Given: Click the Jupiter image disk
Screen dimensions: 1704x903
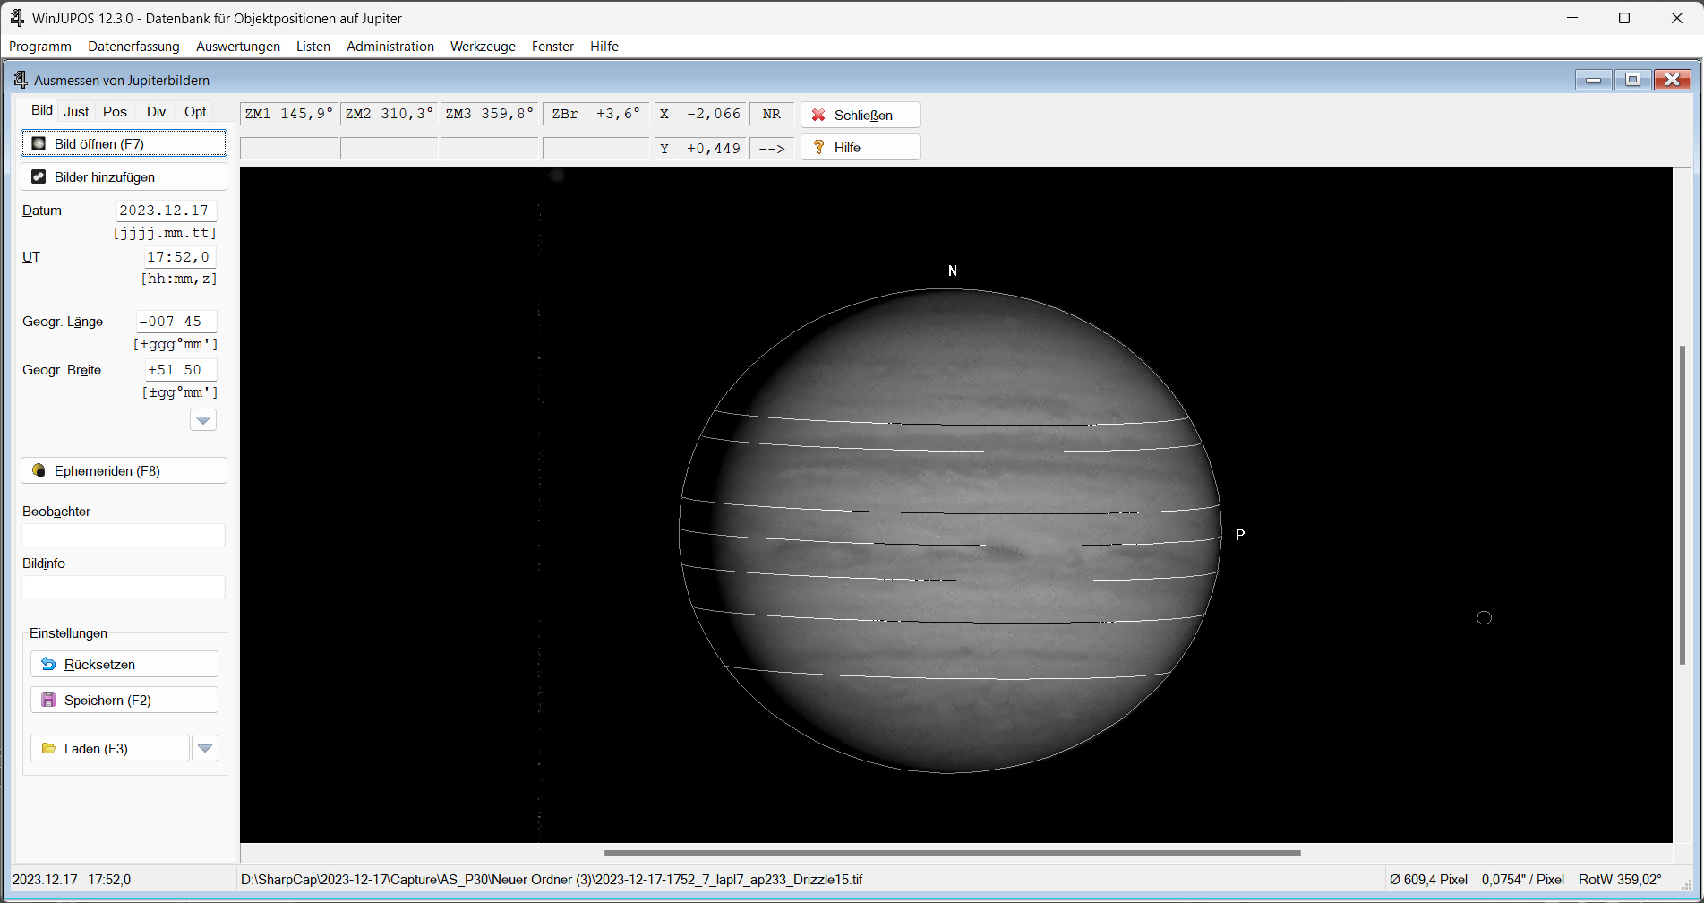Looking at the screenshot, I should (x=950, y=530).
